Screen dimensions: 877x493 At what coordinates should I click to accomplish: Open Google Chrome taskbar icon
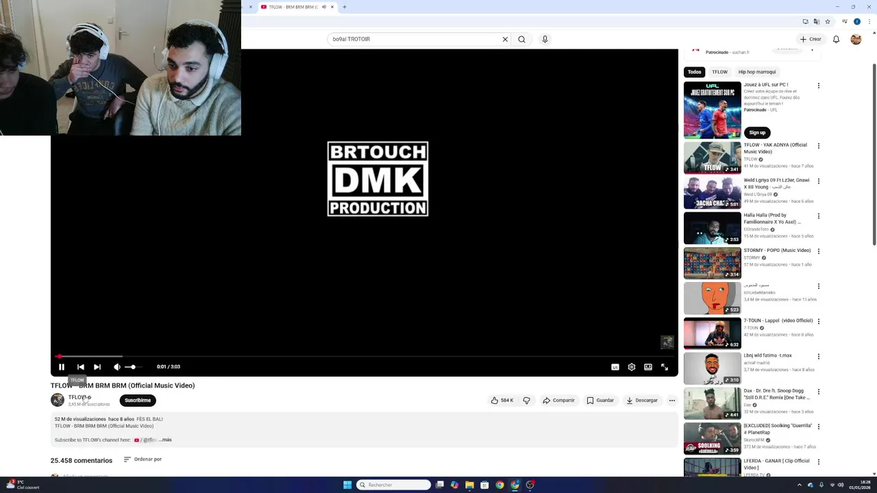(x=499, y=485)
